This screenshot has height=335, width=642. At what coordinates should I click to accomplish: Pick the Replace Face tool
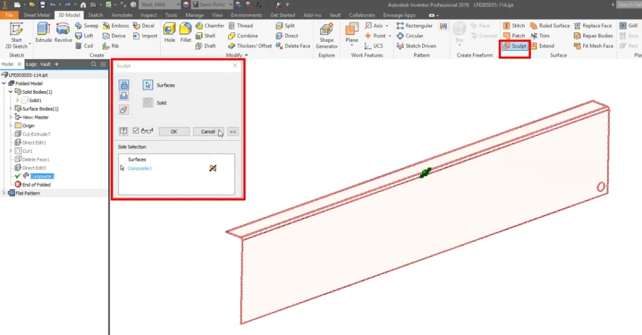(593, 26)
